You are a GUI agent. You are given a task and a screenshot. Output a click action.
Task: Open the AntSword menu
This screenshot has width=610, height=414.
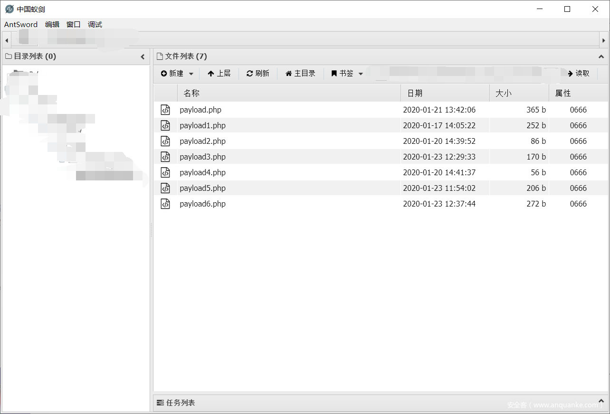pyautogui.click(x=21, y=25)
